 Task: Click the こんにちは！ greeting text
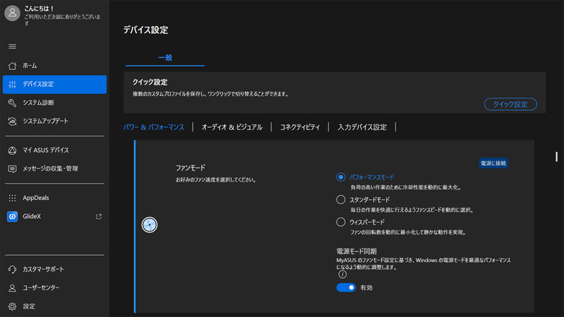[39, 8]
